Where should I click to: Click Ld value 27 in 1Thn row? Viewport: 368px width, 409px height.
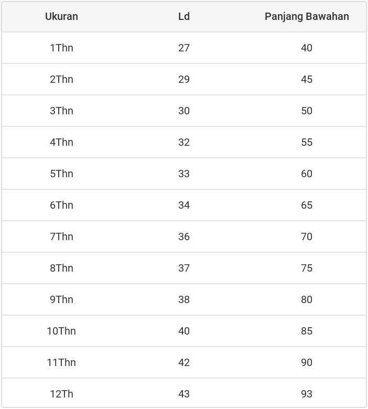click(183, 48)
